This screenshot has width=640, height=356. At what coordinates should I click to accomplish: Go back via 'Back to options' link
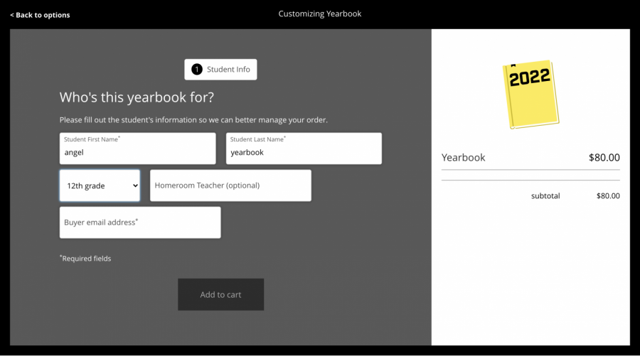tap(40, 15)
